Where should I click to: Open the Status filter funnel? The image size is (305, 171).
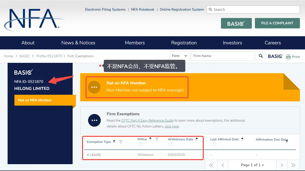pyautogui.click(x=157, y=139)
